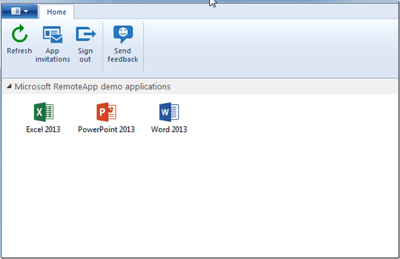Open Send feedback
The image size is (400, 259).
click(122, 44)
